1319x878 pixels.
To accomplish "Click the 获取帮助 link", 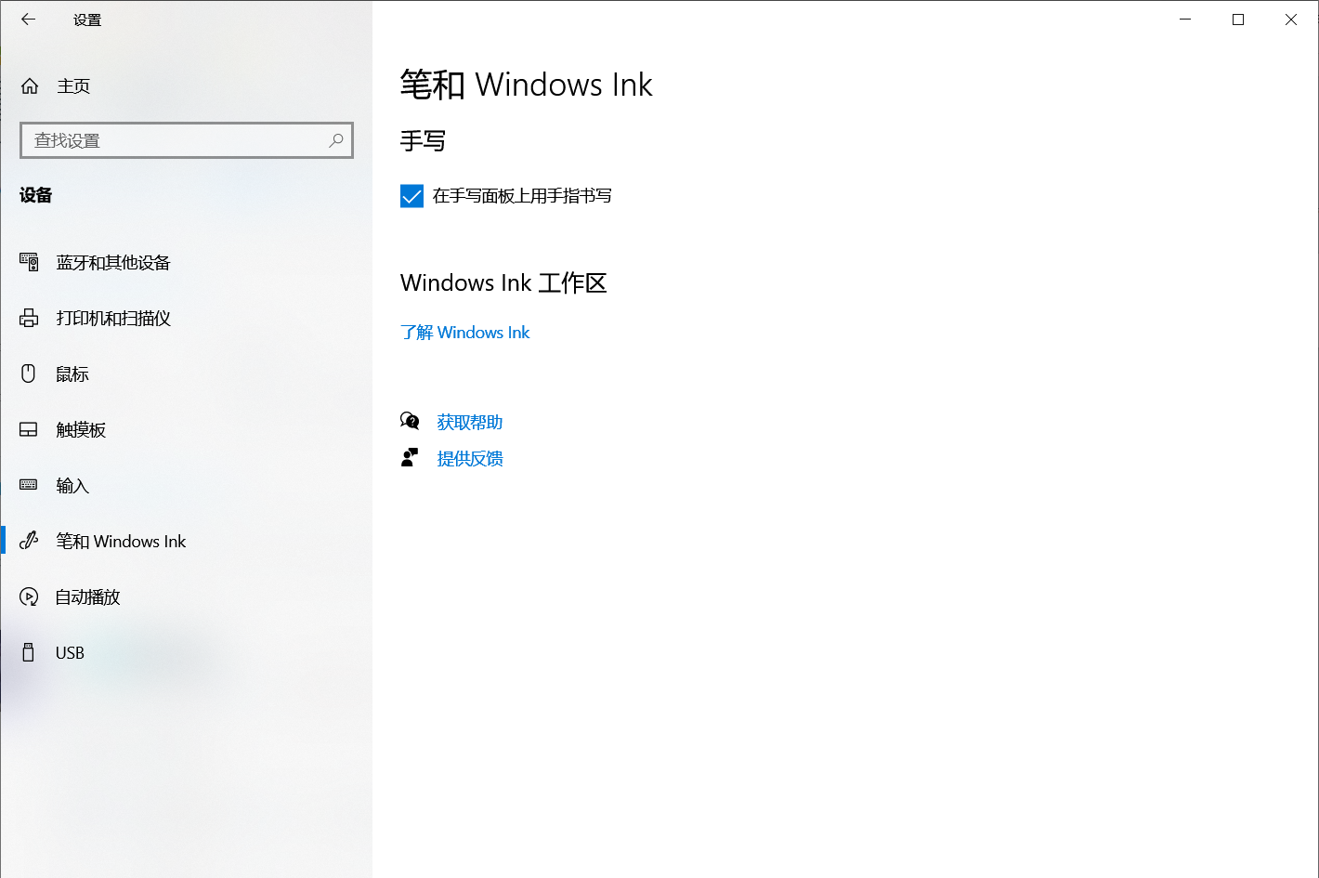I will click(x=470, y=422).
